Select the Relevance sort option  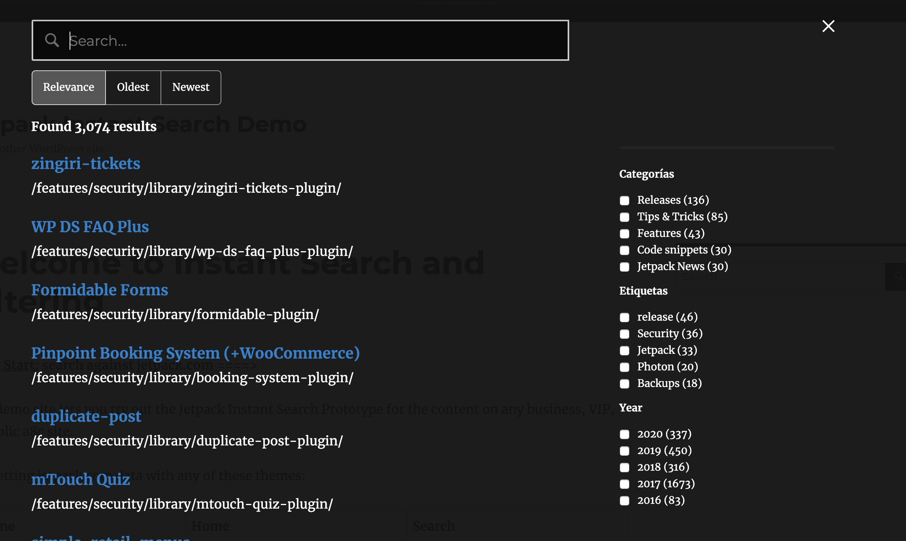click(68, 87)
